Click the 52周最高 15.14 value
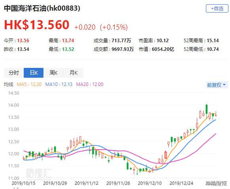Viewport: 230px width, 189px height. pos(213,41)
